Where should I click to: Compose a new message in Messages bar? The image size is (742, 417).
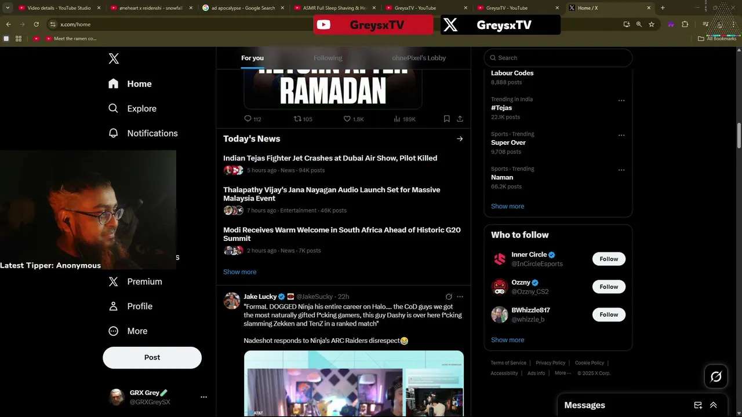(x=698, y=405)
